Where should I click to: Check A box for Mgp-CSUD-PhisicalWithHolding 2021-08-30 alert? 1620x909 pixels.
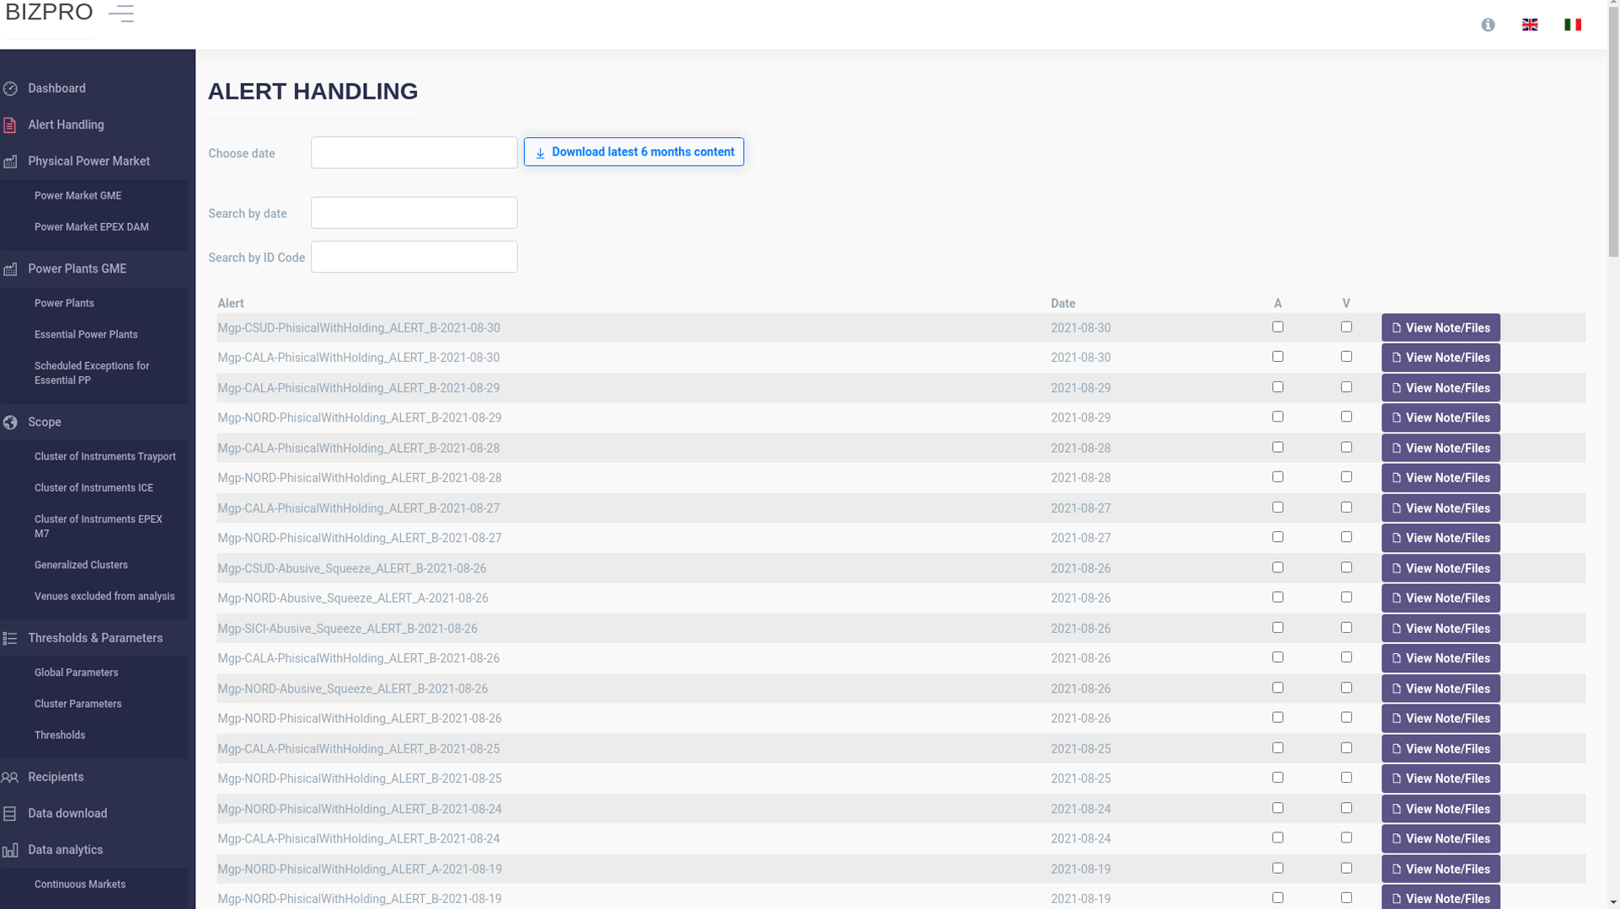coord(1278,327)
